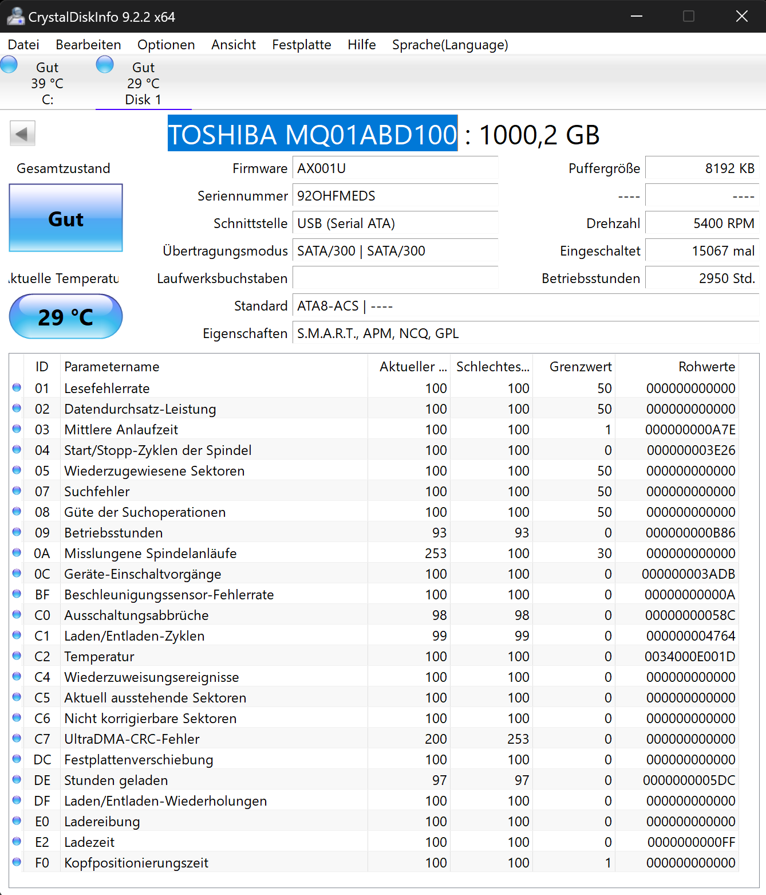Click the status dot for Ladezeit
766x895 pixels.
point(17,842)
